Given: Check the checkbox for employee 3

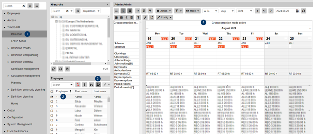Looking at the screenshot, I should tap(51, 106).
